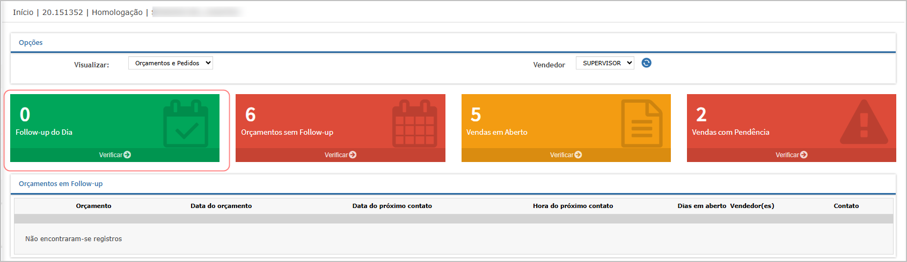Click arrow icon beside Verificar on orange card
Image resolution: width=907 pixels, height=262 pixels.
coord(578,155)
